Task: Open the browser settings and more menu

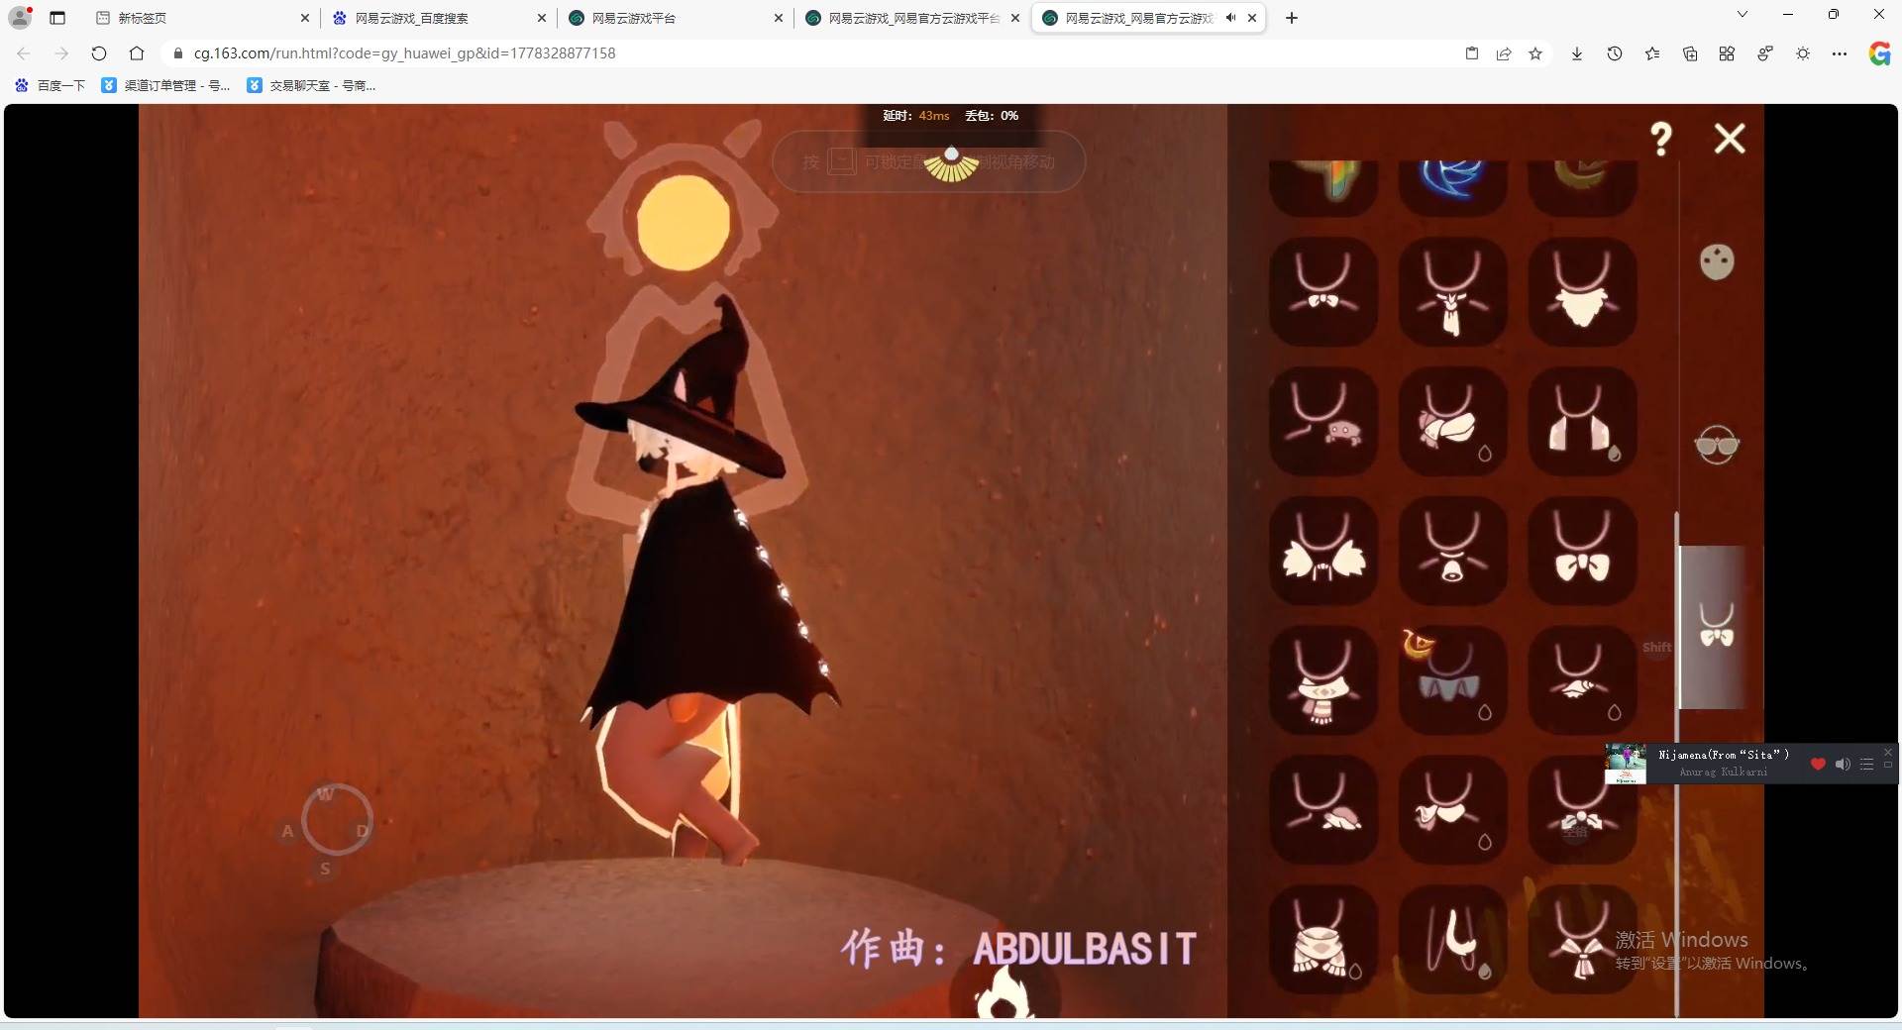Action: click(x=1840, y=53)
